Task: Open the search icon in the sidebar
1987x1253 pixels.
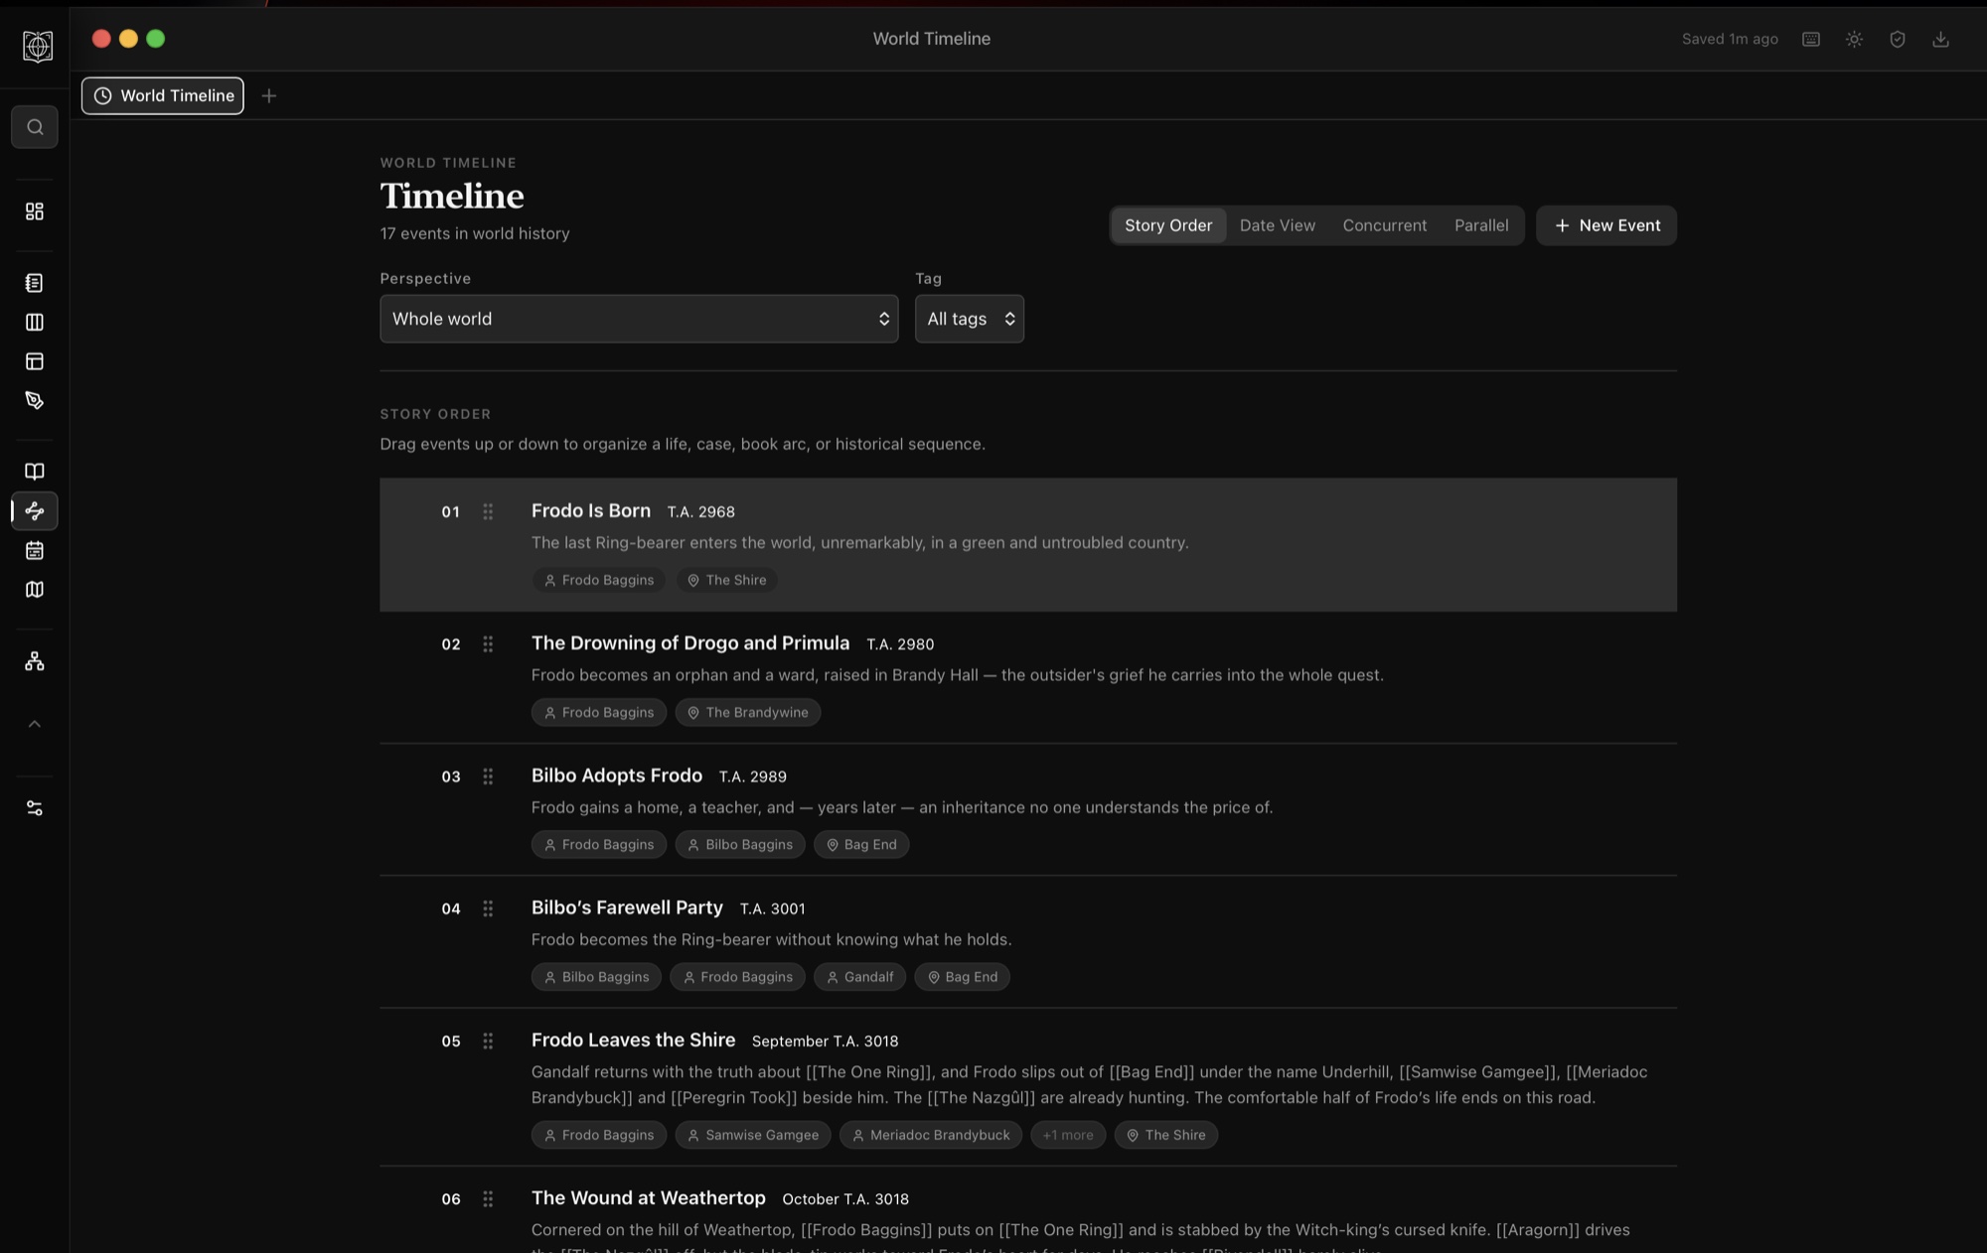Action: (x=35, y=127)
